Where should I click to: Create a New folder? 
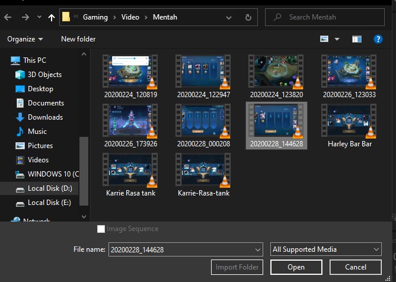point(78,39)
